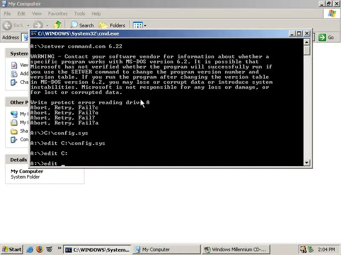The height and width of the screenshot is (255, 341).
Task: Open the View menu in My Computer
Action: 37,14
